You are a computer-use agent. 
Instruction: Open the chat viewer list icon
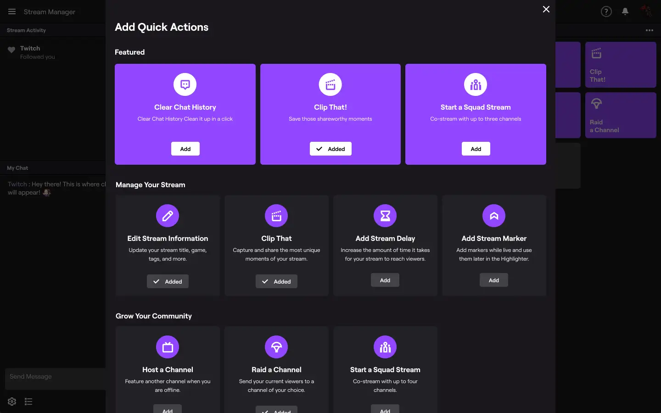28,402
